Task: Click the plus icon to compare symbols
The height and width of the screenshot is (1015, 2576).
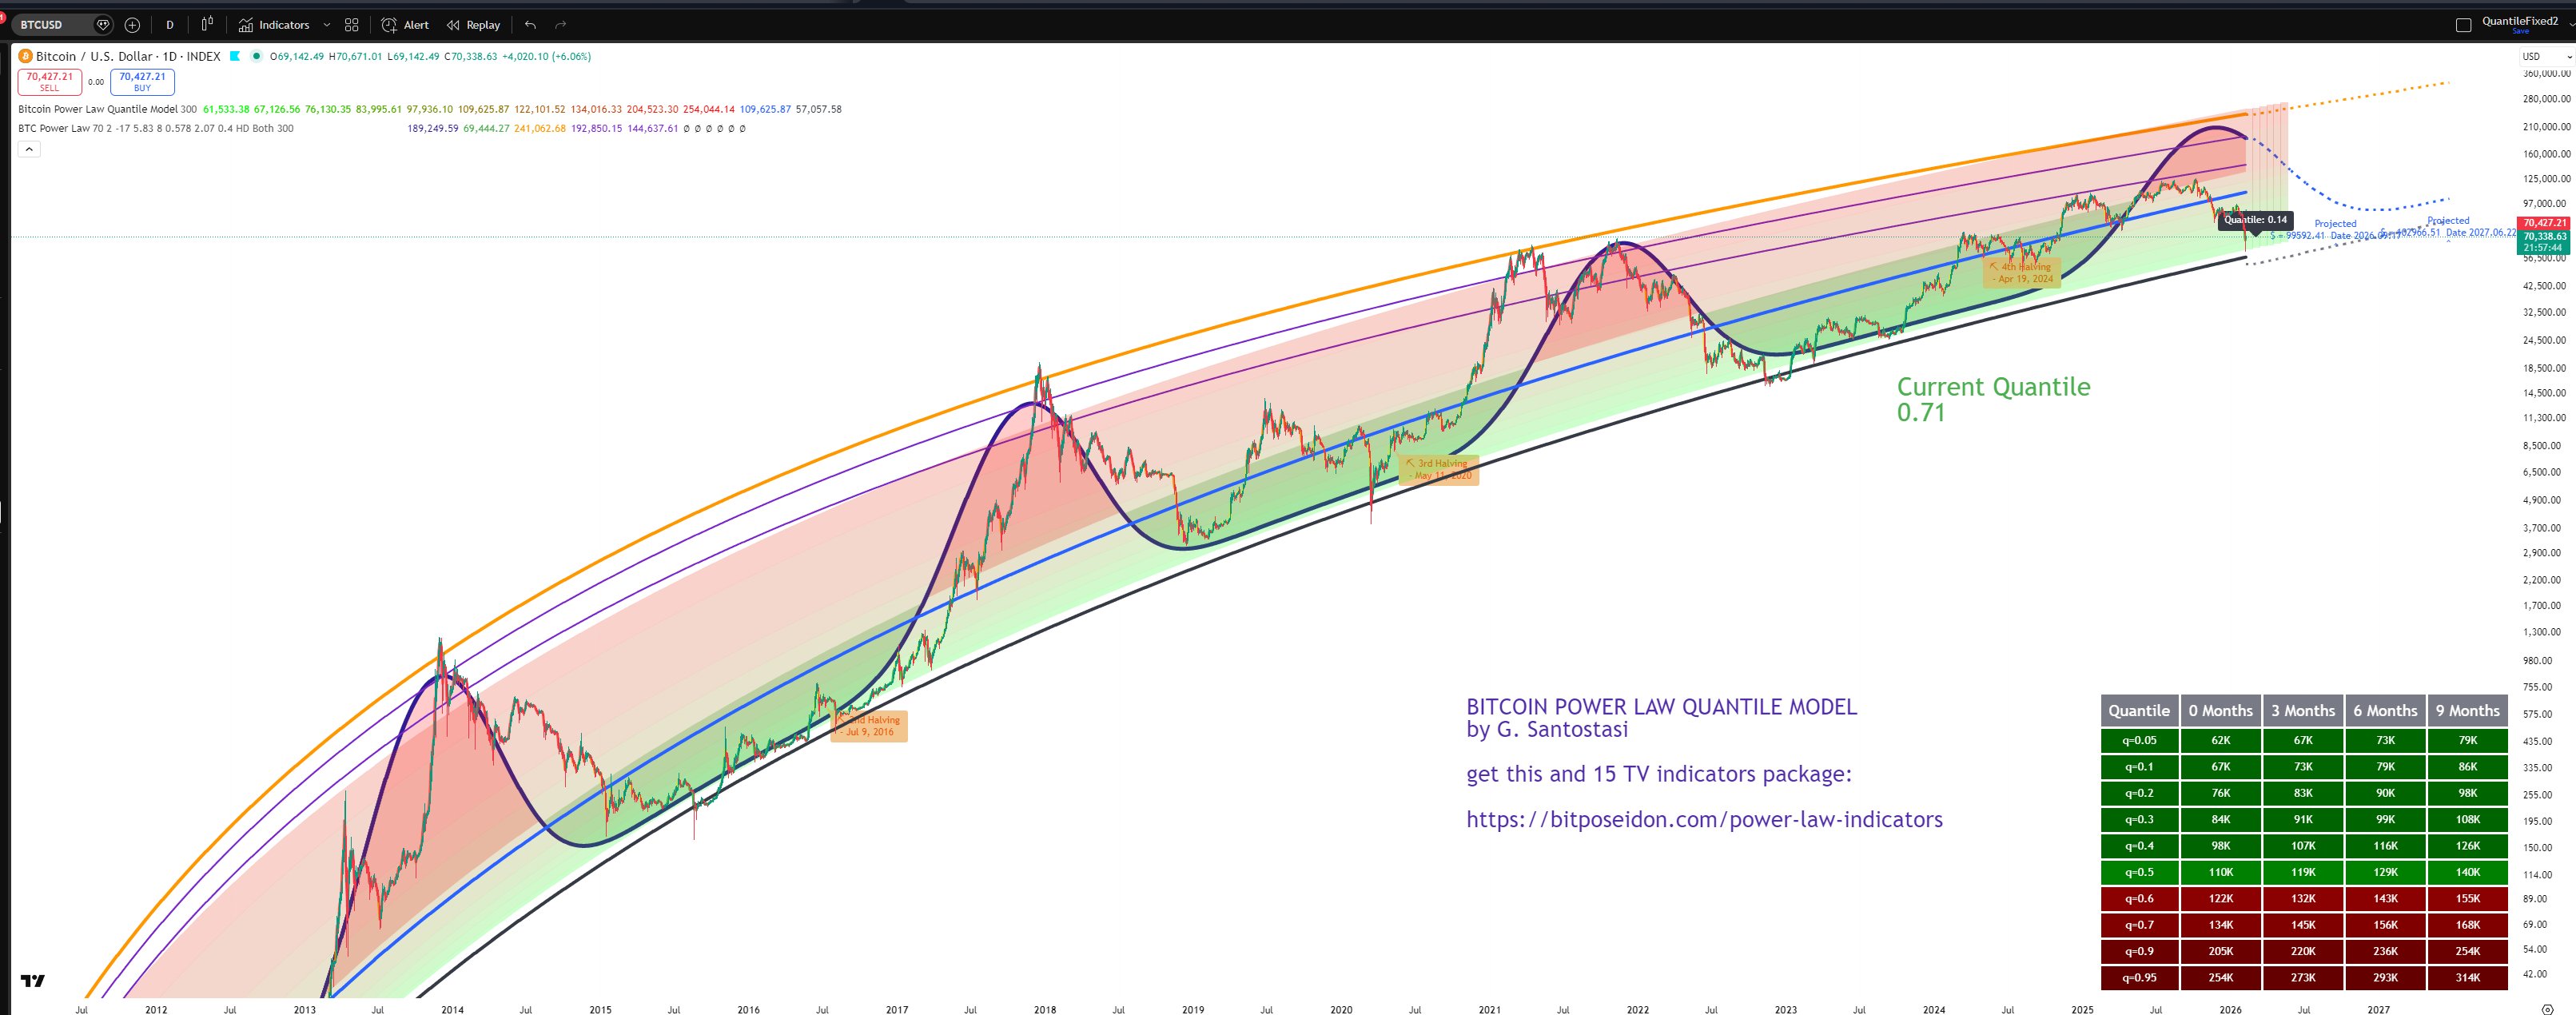Action: (132, 25)
